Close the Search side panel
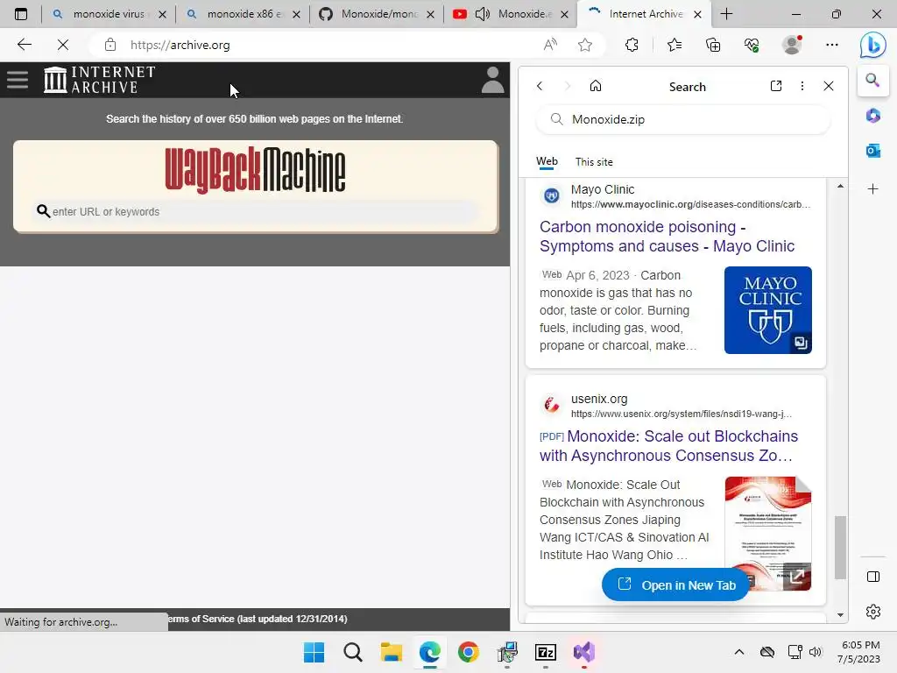The image size is (897, 673). (x=829, y=86)
